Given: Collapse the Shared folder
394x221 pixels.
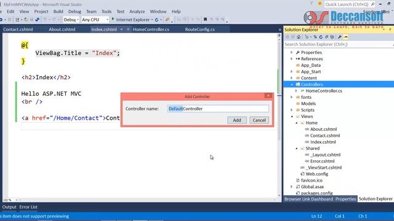Looking at the screenshot, I should [x=297, y=149].
